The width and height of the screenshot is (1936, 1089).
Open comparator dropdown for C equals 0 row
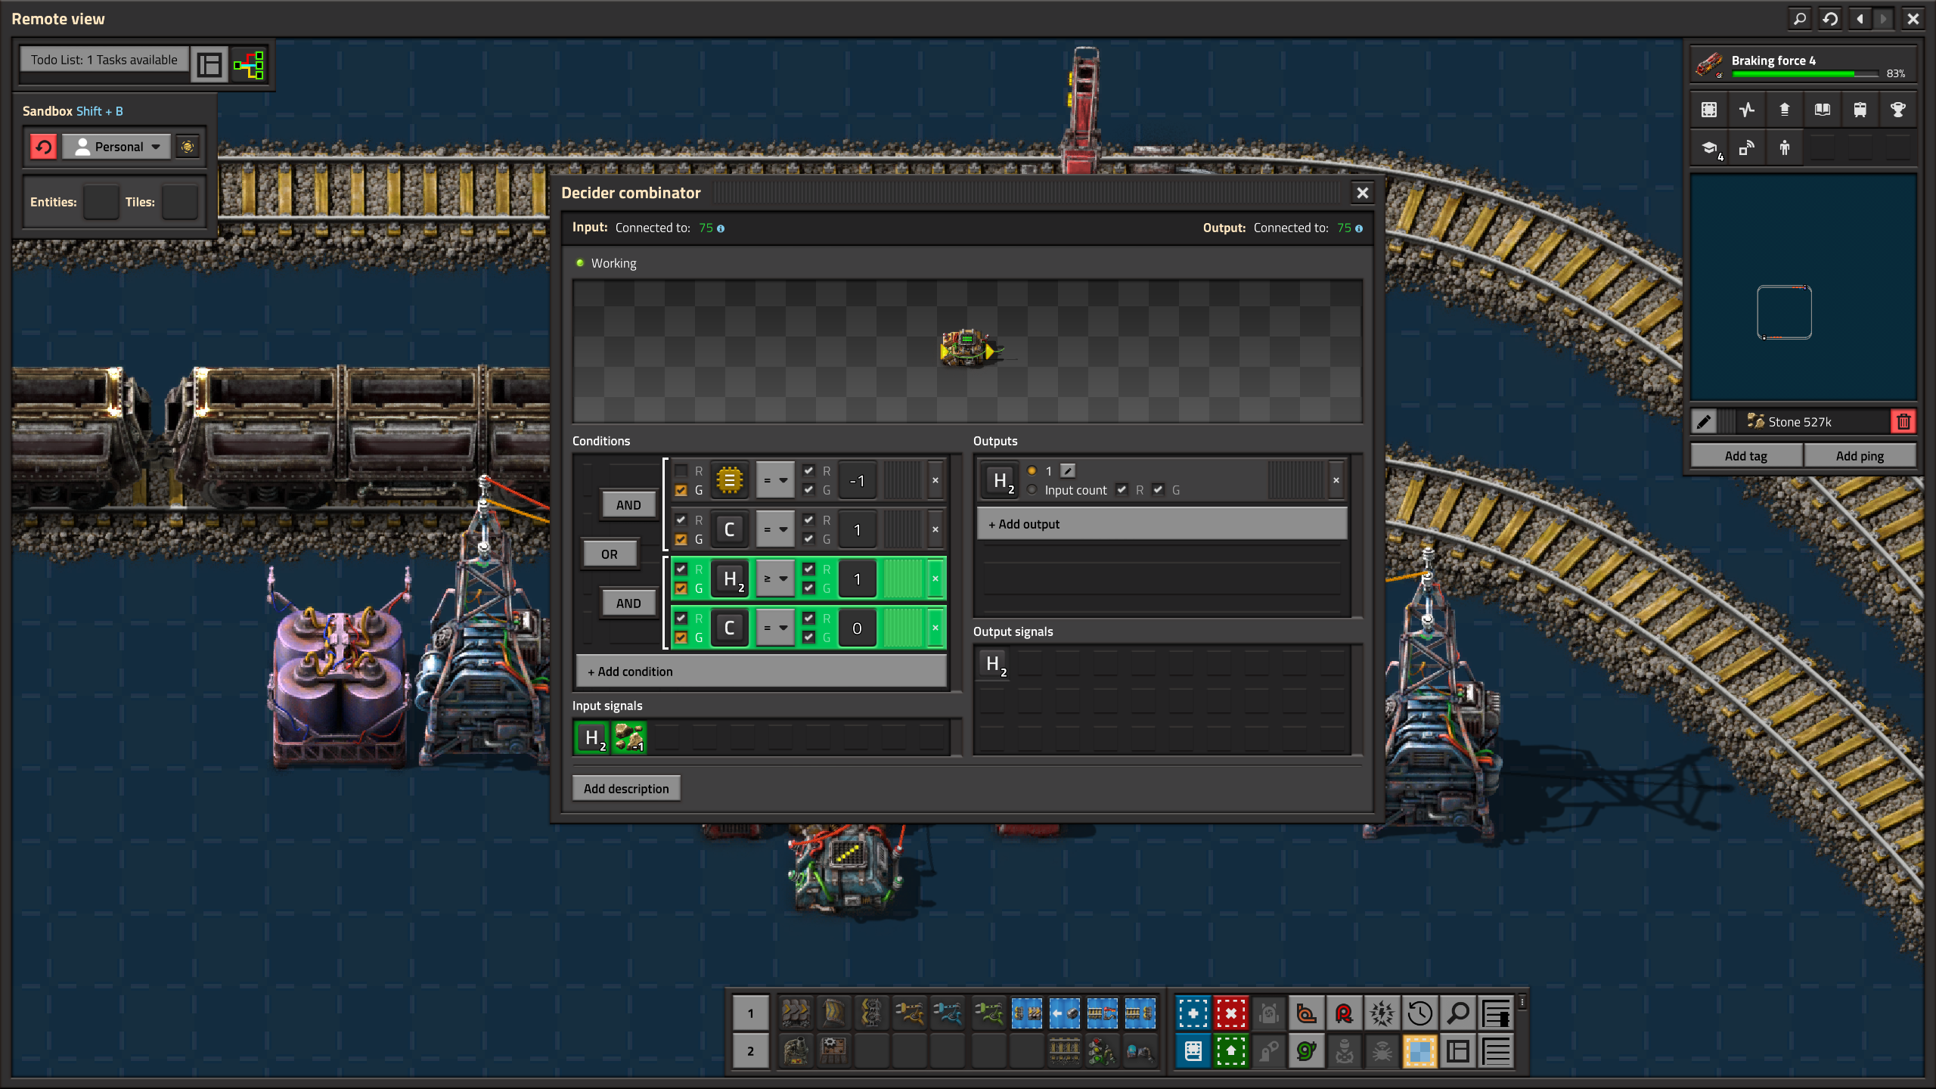coord(775,628)
